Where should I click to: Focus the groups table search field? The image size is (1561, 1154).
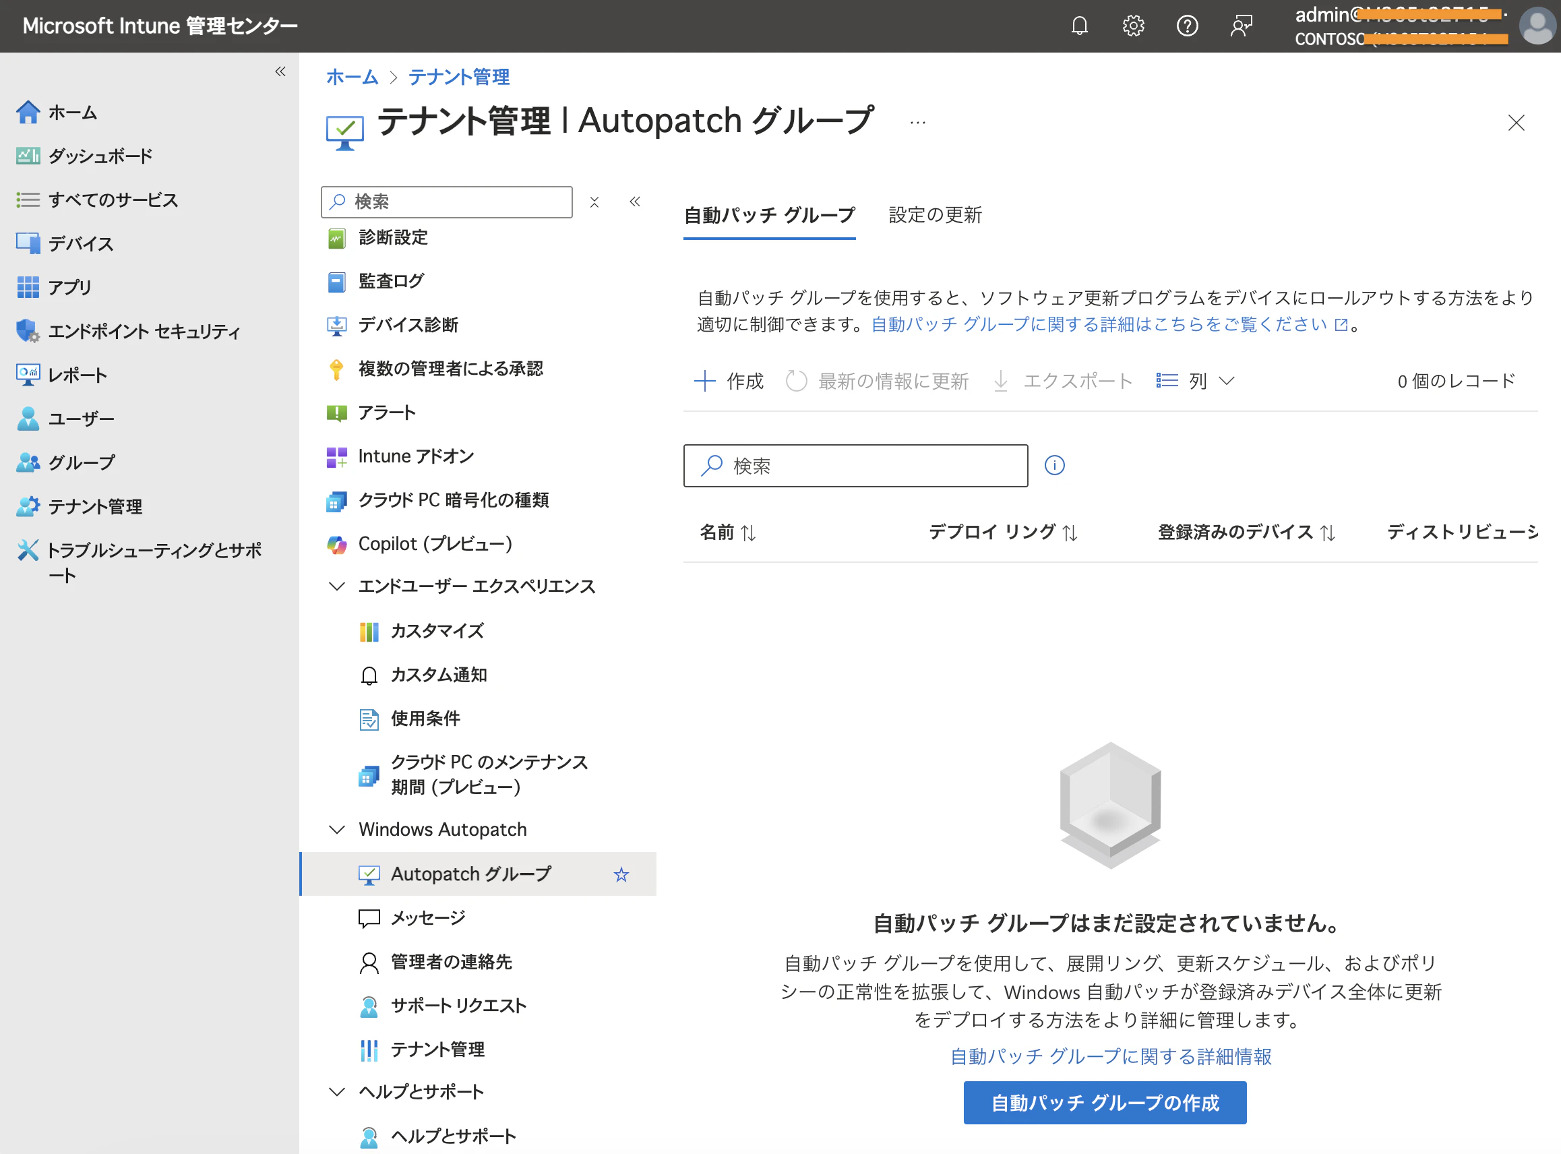tap(855, 466)
